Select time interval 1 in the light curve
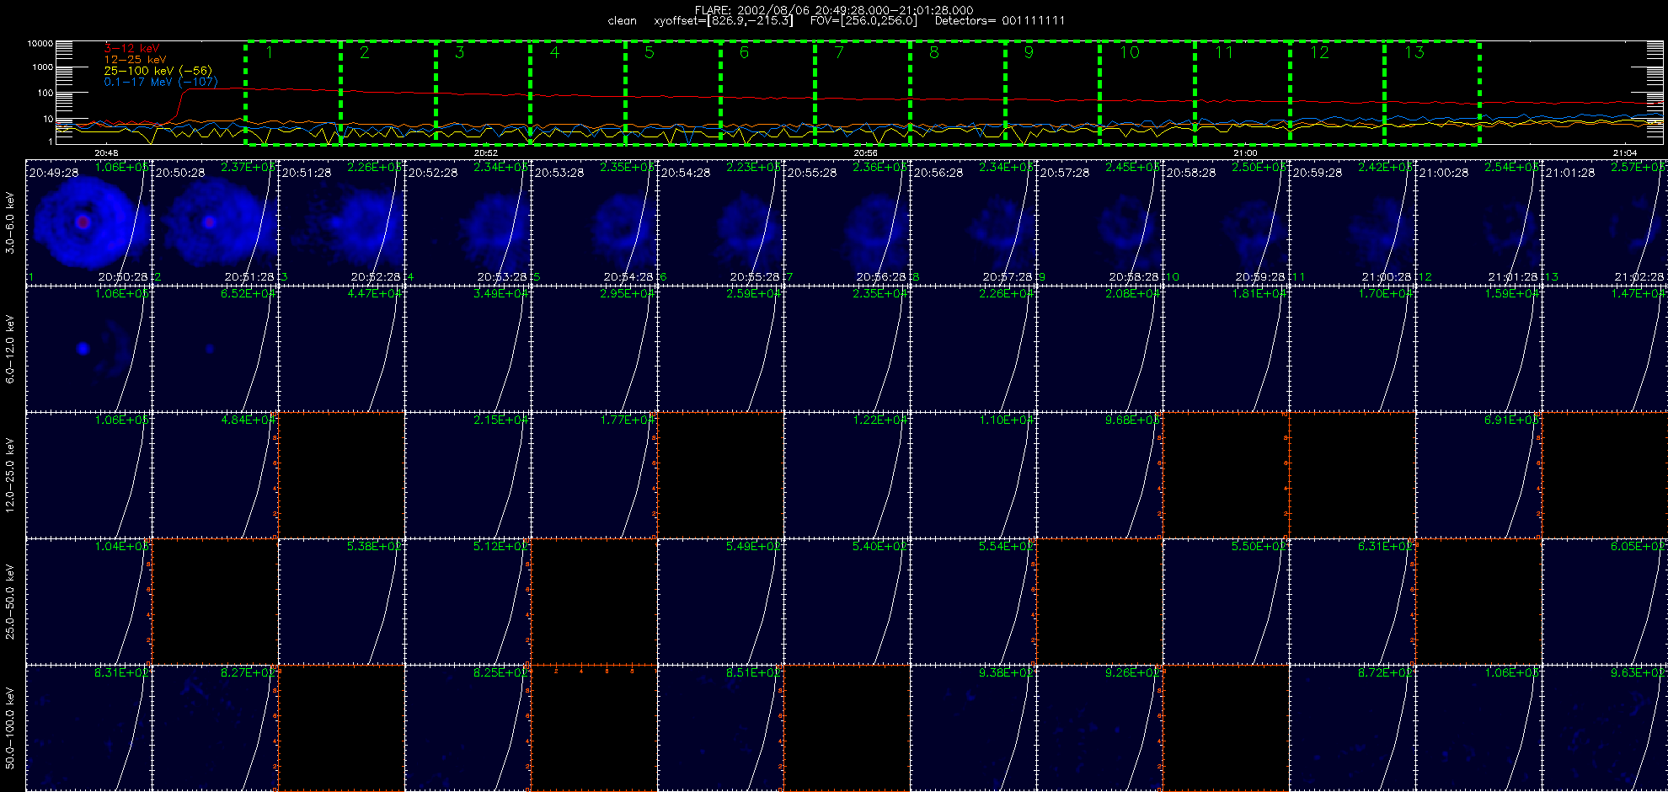This screenshot has width=1668, height=792. (x=293, y=93)
